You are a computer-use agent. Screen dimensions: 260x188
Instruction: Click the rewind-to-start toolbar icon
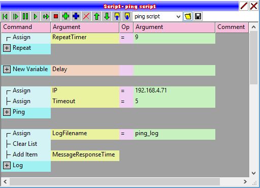pyautogui.click(x=5, y=16)
